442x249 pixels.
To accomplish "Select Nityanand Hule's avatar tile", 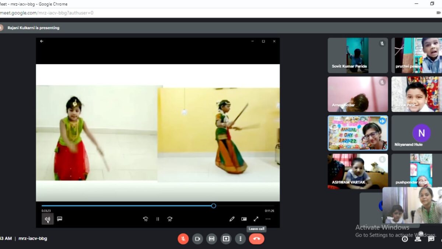I will (x=417, y=133).
